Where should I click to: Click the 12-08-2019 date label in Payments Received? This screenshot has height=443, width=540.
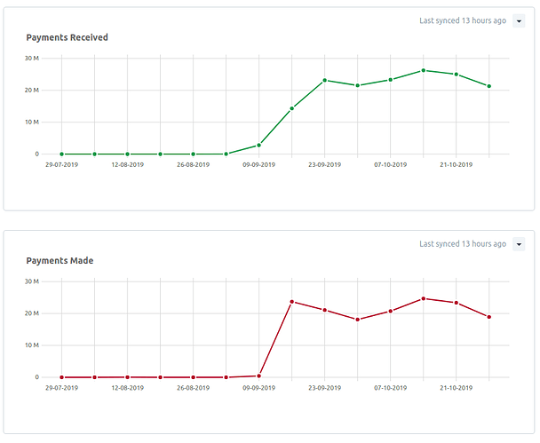(x=127, y=164)
